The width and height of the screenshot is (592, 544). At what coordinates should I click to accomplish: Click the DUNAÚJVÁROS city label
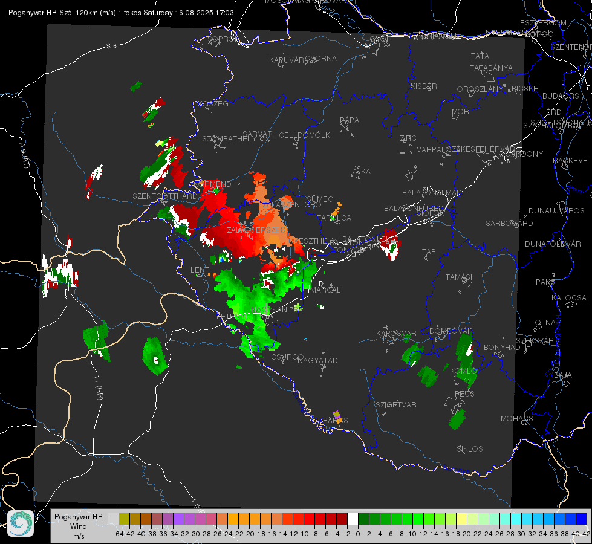tap(556, 211)
